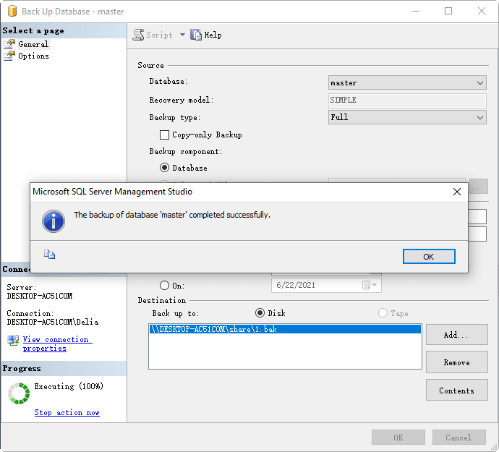The height and width of the screenshot is (452, 499).
Task: Open the Script dropdown arrow
Action: [182, 35]
